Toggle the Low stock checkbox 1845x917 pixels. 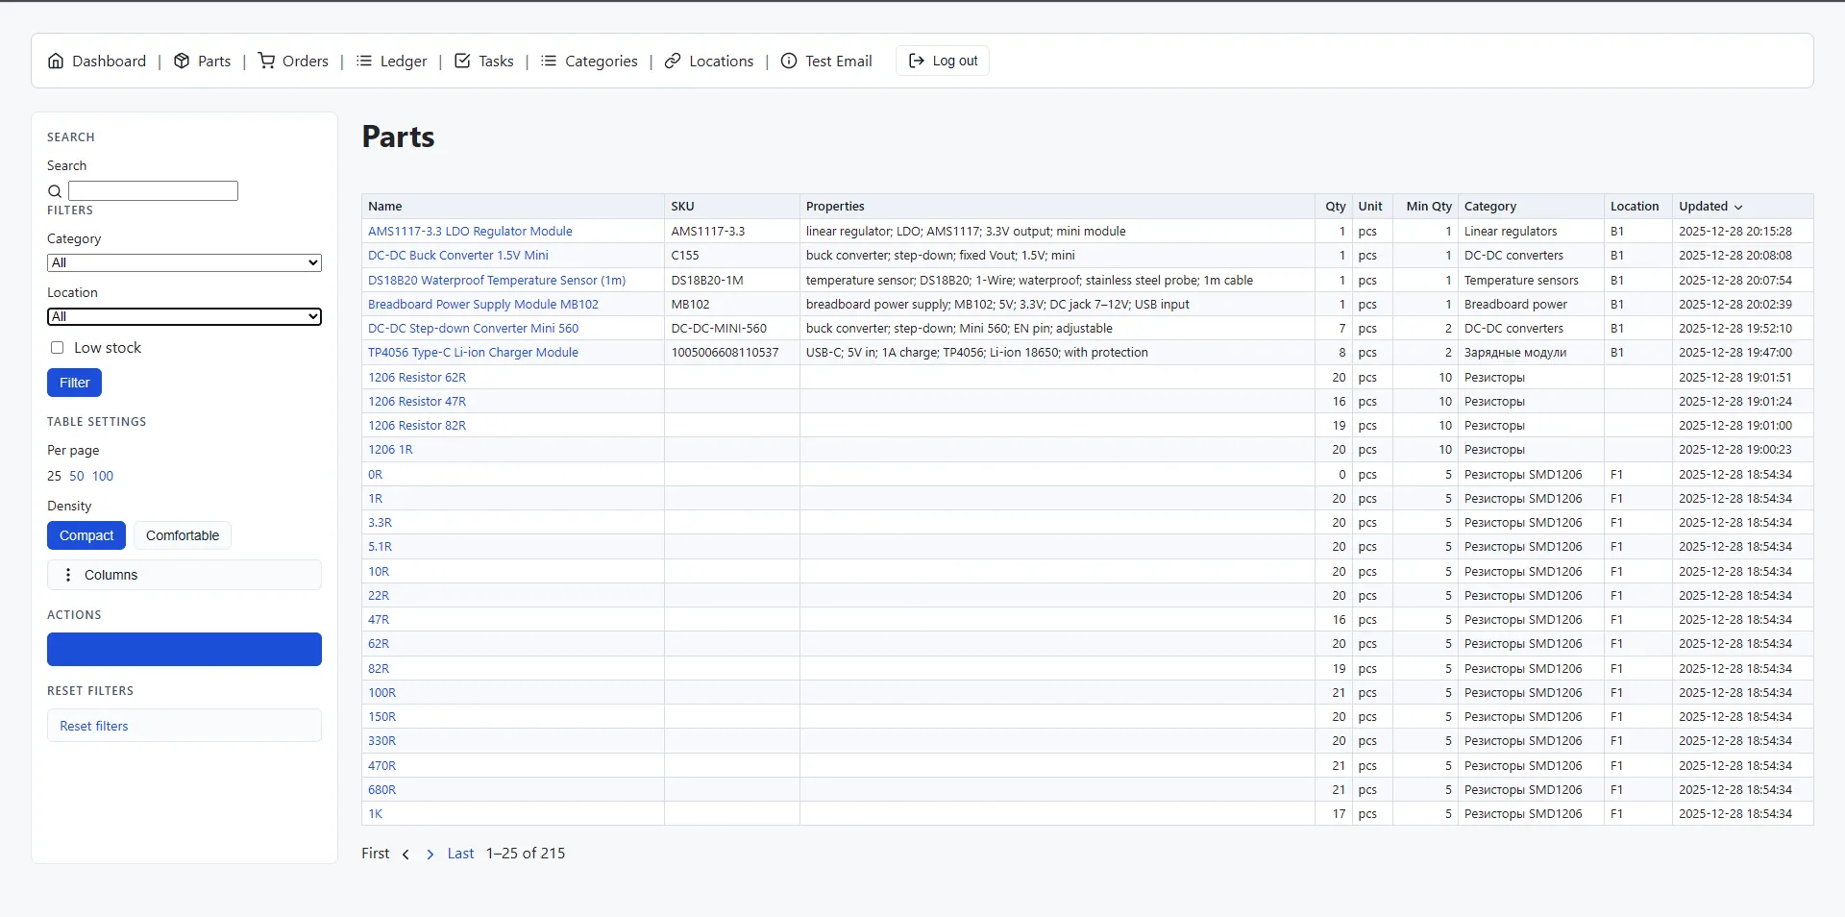point(57,348)
